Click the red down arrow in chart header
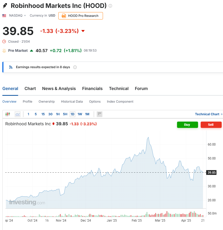This screenshot has height=230, width=223. (53, 124)
